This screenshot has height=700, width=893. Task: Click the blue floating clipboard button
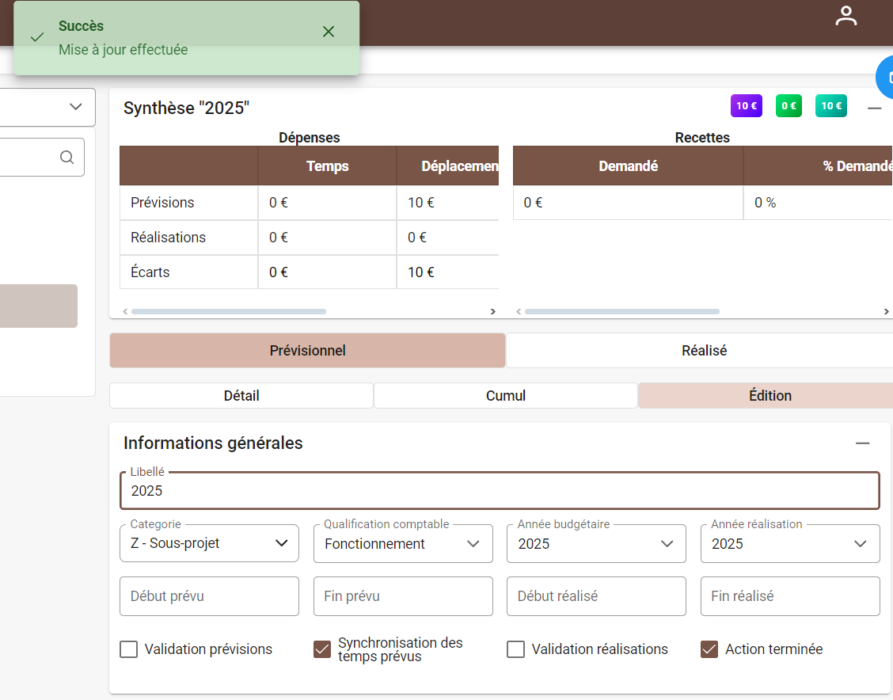tap(888, 77)
